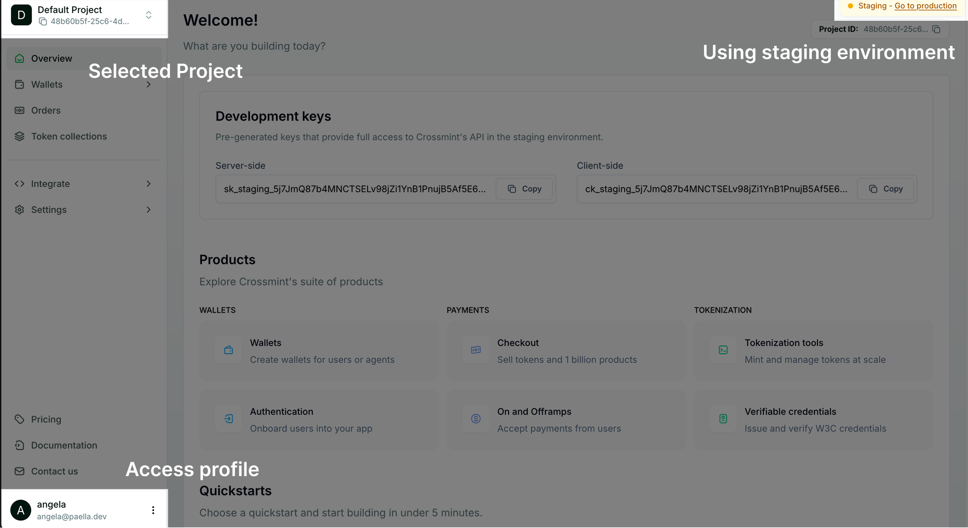Copy the Project ID at top right

coord(936,29)
